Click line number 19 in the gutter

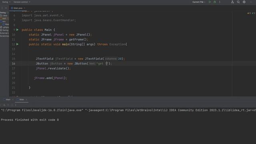coord(14,78)
